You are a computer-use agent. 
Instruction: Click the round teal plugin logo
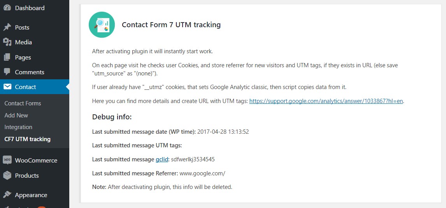click(102, 25)
